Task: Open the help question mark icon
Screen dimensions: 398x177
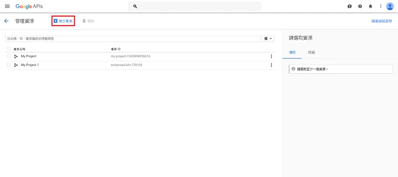Action: (360, 6)
